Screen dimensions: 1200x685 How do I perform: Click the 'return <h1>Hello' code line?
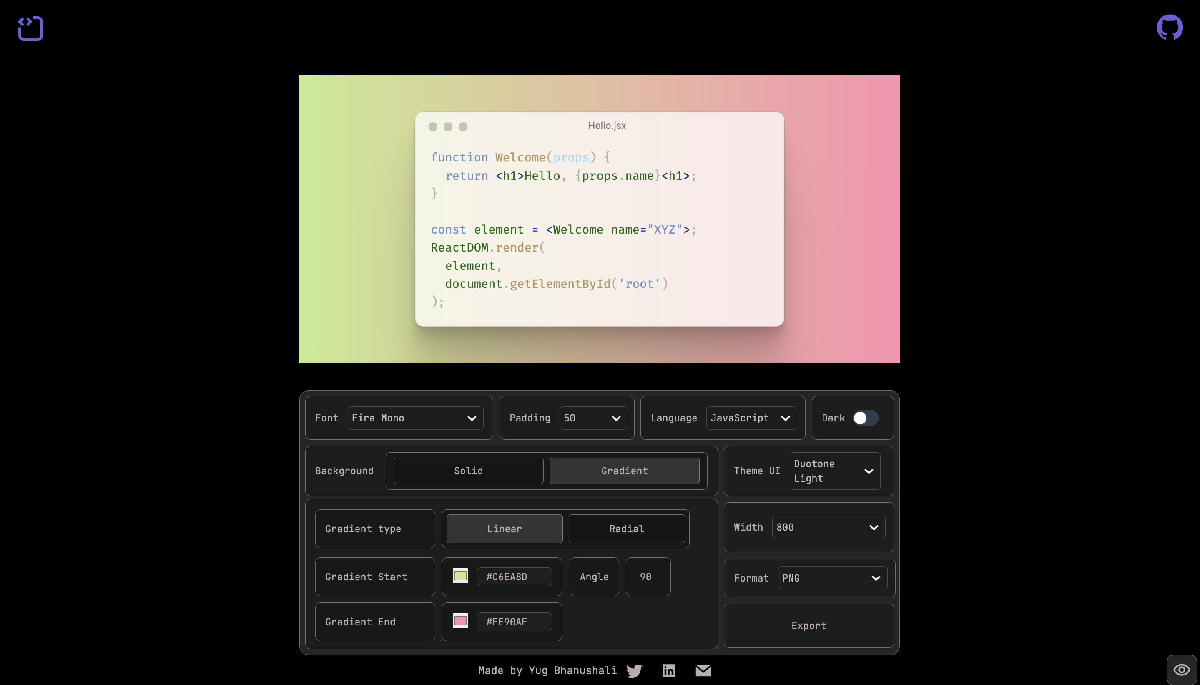pos(570,176)
